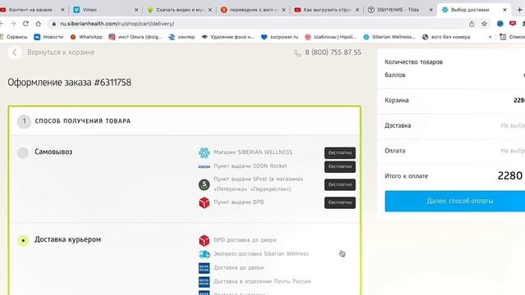Choose Пункт выдачи DPD option
This screenshot has height=295, width=525.
click(239, 202)
